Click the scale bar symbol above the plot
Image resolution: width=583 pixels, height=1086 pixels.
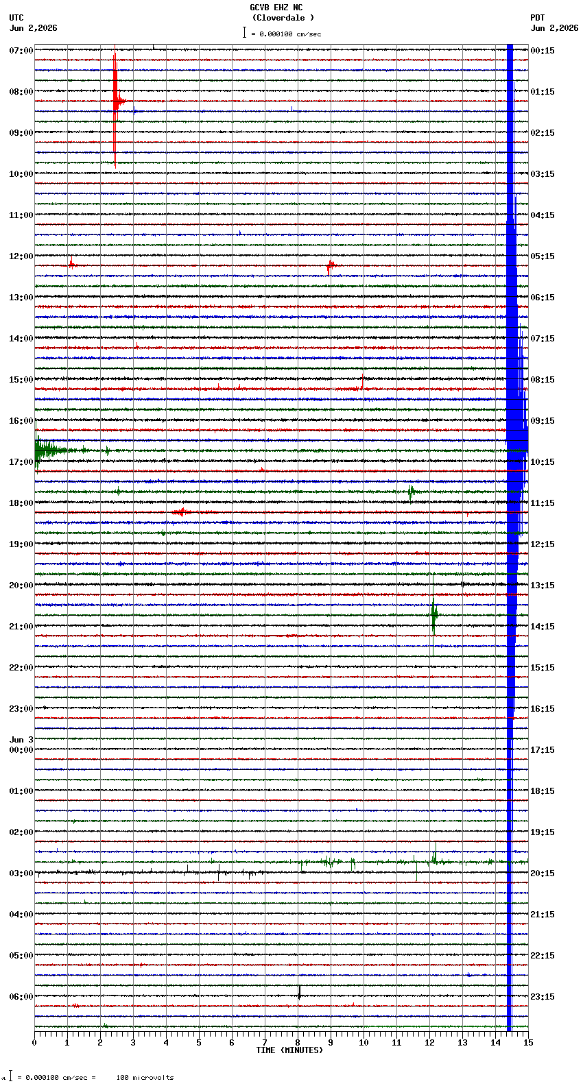point(244,32)
